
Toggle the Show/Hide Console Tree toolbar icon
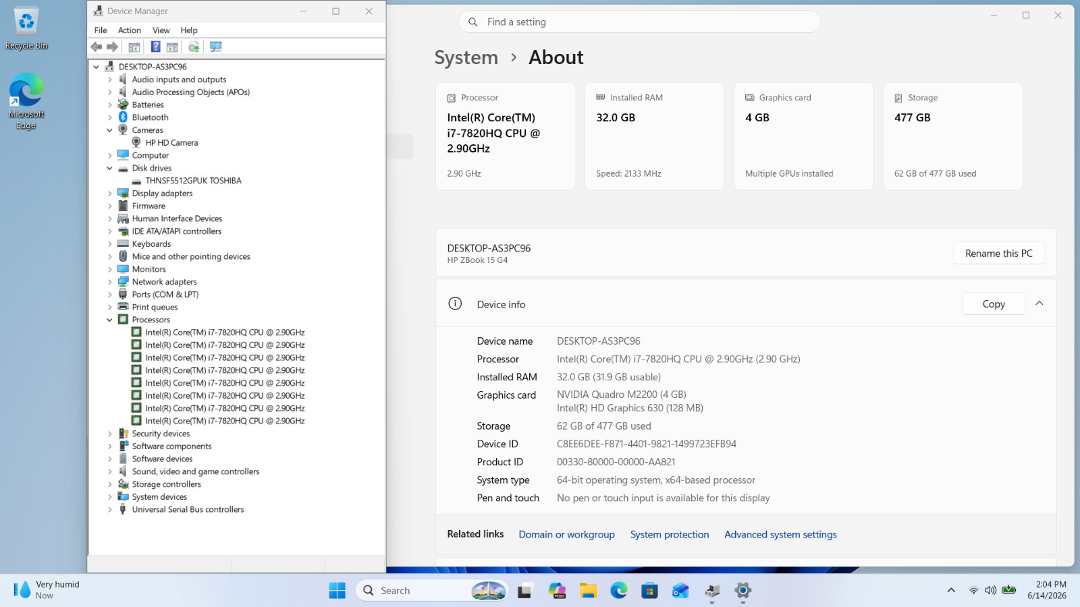[134, 47]
